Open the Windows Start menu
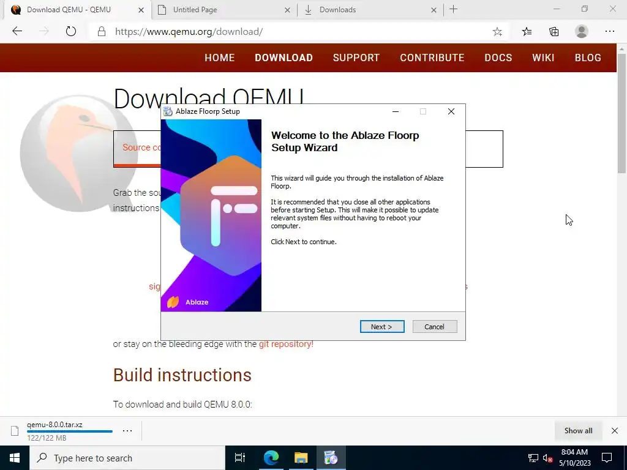The image size is (627, 470). 15,458
